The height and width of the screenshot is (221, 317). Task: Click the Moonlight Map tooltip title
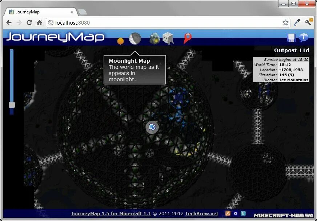click(x=129, y=61)
